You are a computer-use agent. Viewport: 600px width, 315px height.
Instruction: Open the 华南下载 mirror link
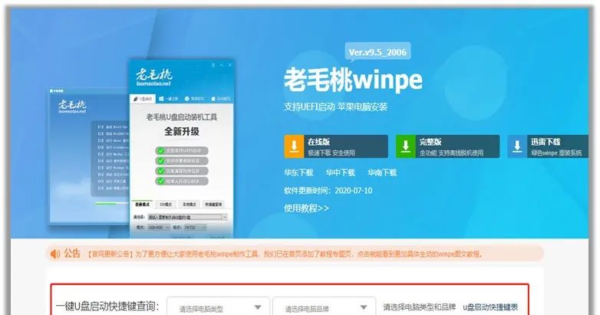click(x=382, y=172)
